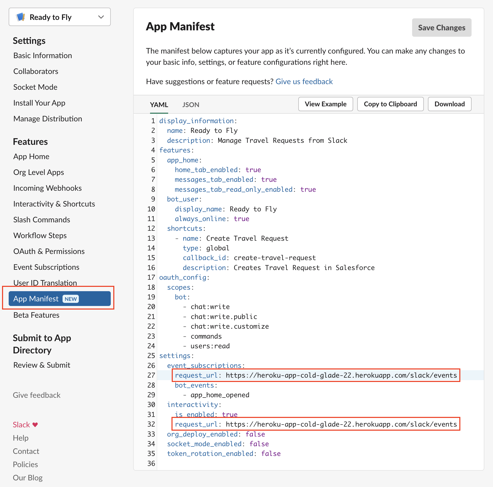Go to Socket Mode settings
Image resolution: width=493 pixels, height=487 pixels.
35,87
